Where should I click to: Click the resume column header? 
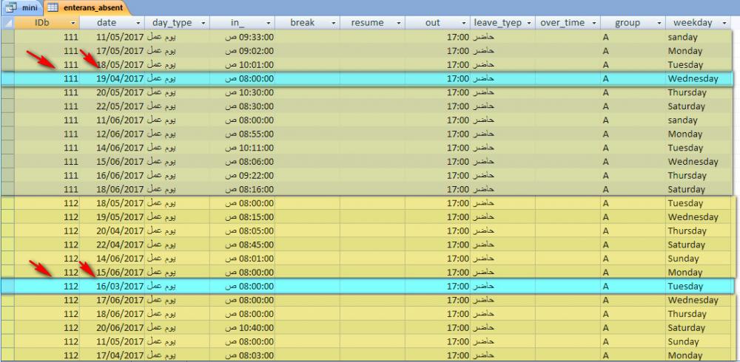click(x=367, y=23)
